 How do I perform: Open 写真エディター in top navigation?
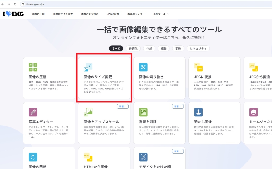click(136, 14)
